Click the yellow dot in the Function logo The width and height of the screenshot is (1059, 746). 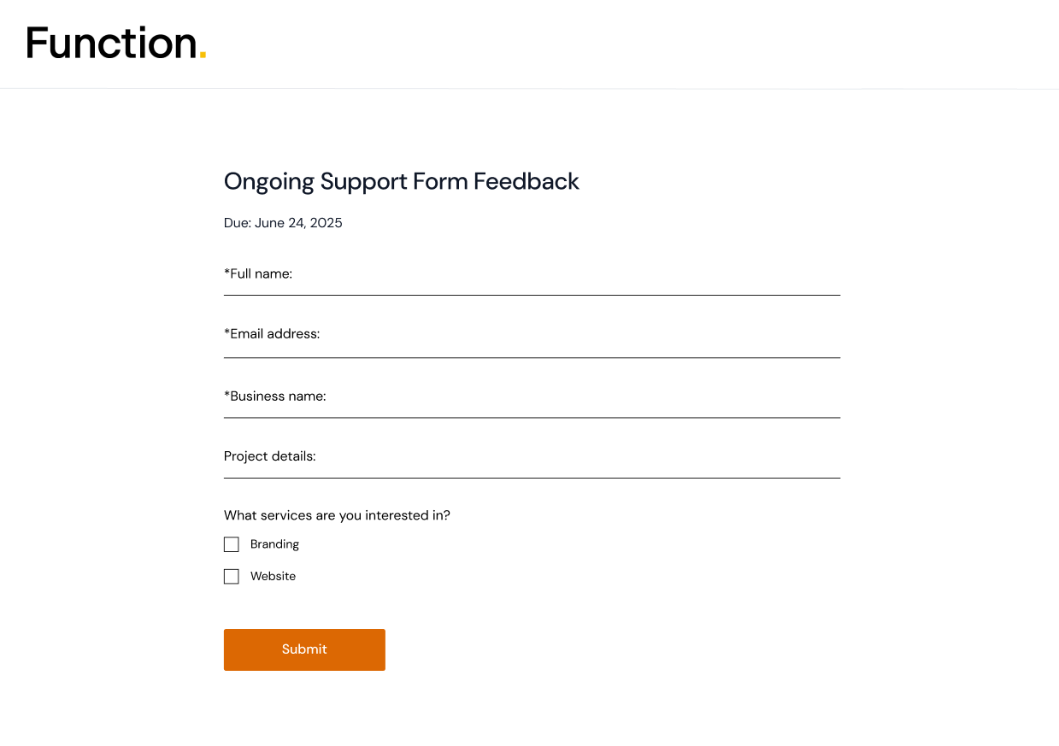pyautogui.click(x=203, y=56)
